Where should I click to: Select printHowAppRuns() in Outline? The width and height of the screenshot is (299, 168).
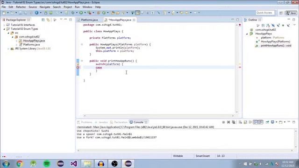point(276,46)
